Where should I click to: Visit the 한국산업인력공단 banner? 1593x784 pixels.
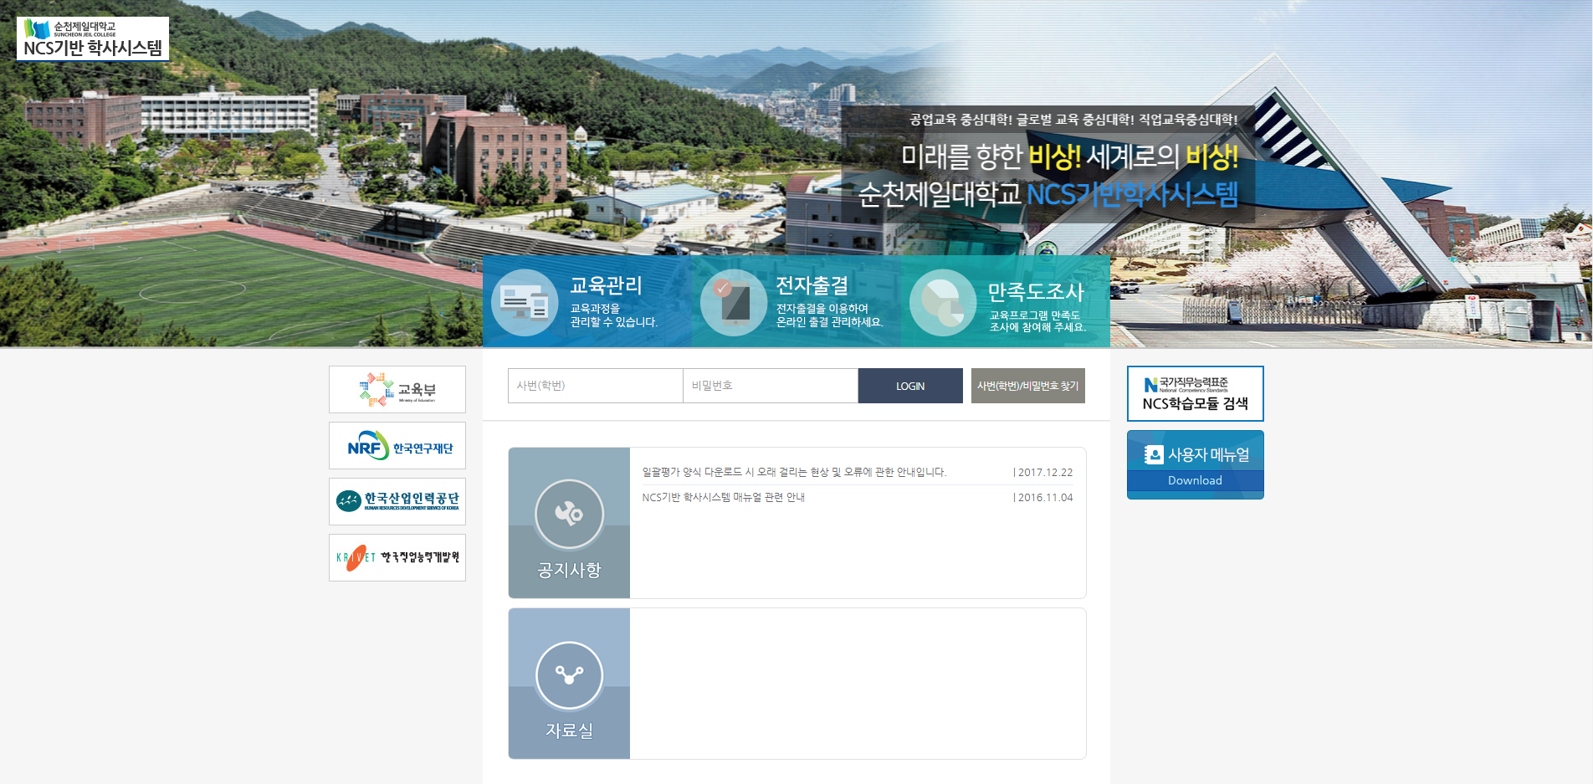(x=397, y=501)
